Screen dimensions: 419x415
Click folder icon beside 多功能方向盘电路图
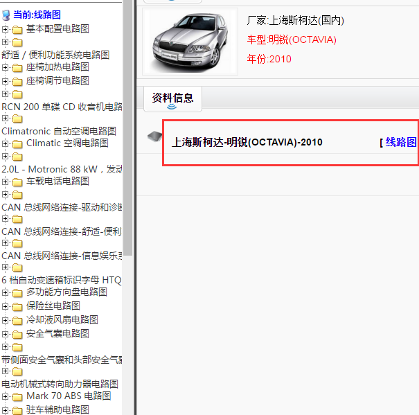(x=17, y=293)
